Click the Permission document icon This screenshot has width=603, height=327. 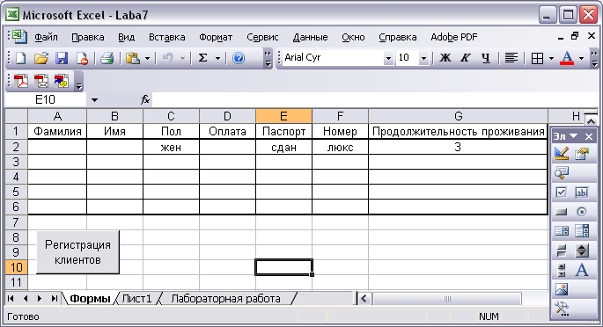coord(82,58)
